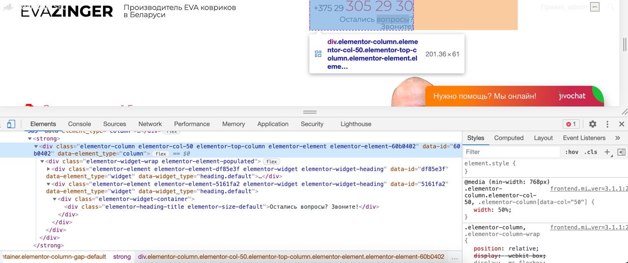Collapse the selected elementor-column div node

[36, 146]
